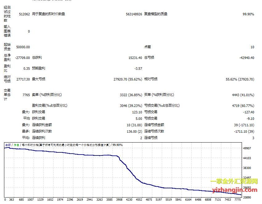Select the gross profit value 15231.40
262x204 pixels.
[135, 58]
